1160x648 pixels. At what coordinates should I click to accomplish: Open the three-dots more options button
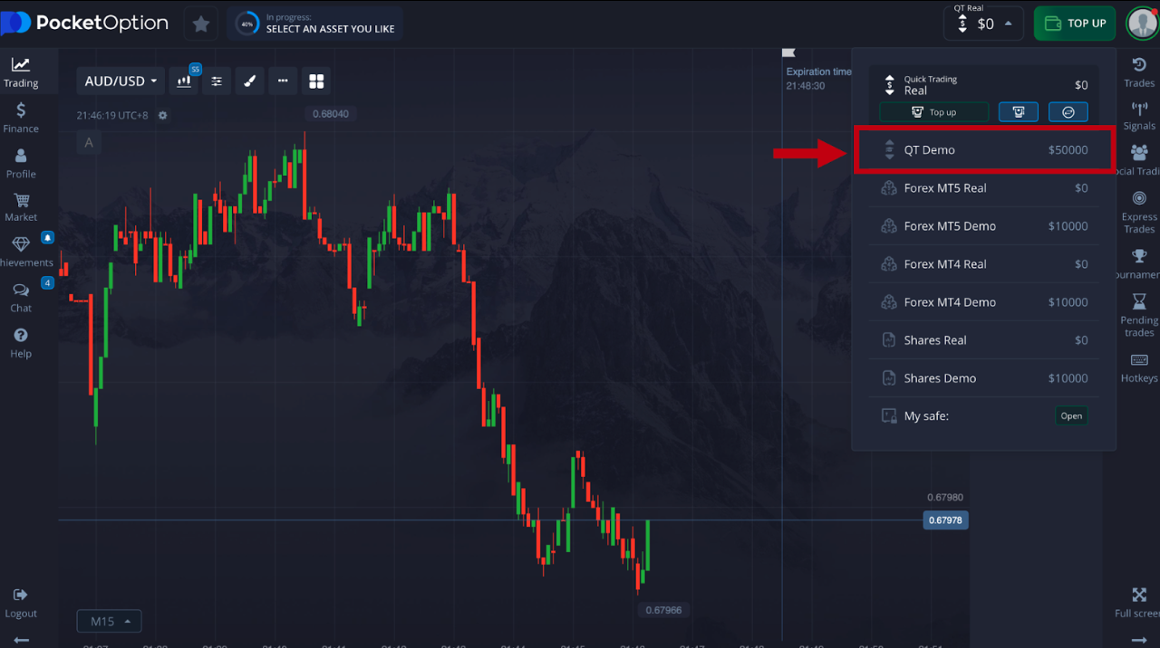click(283, 81)
